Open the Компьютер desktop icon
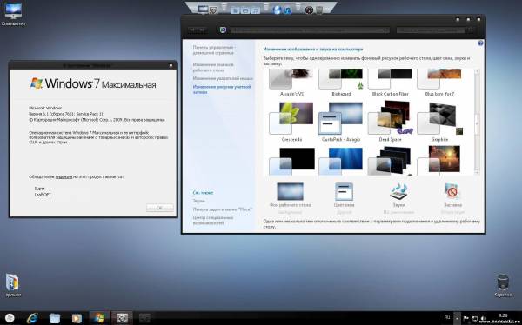 tap(13, 14)
